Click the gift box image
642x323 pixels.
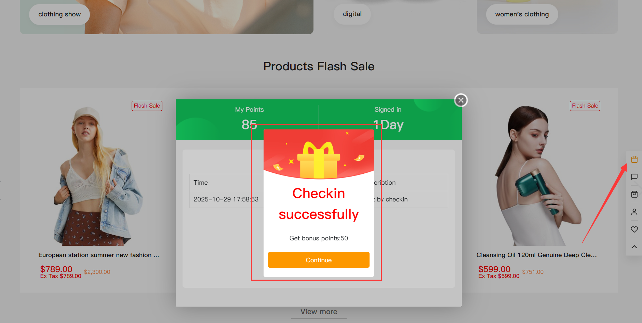(319, 160)
